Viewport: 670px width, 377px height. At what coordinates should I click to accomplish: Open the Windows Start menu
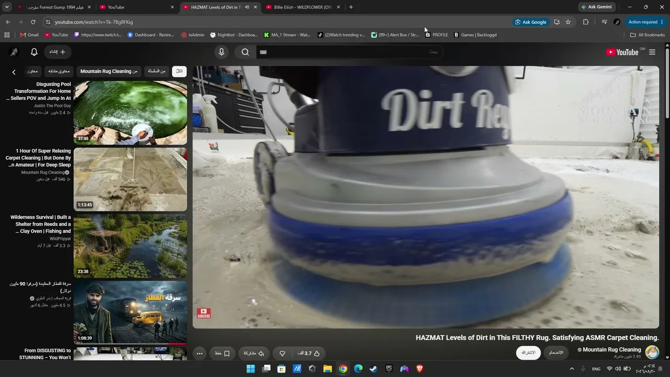point(251,369)
